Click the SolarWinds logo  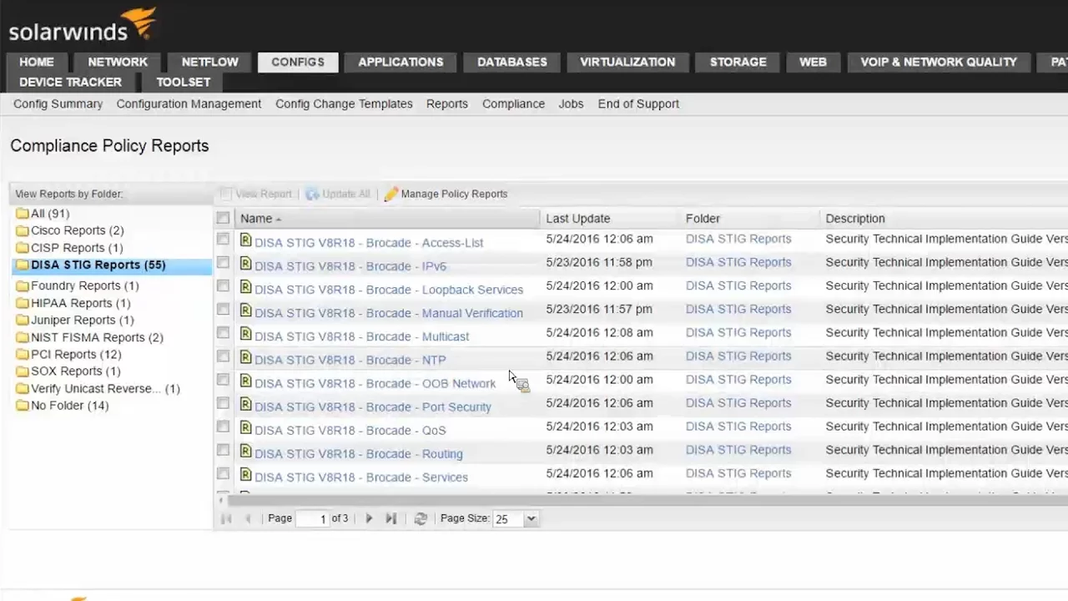[82, 26]
